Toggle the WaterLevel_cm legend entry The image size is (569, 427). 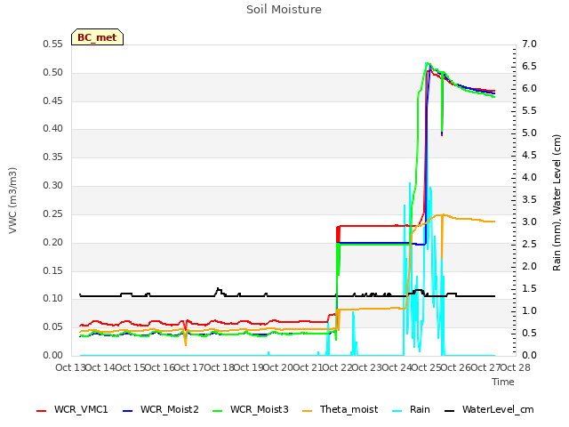489,409
